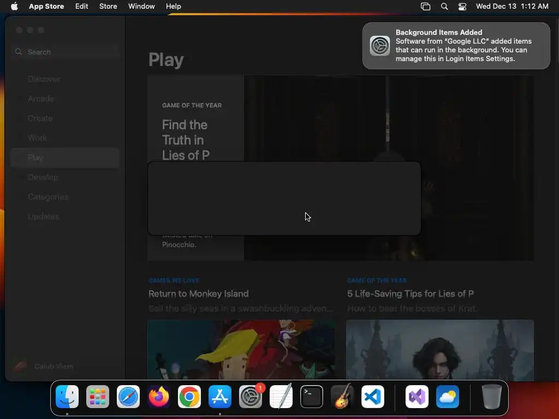Open Control Center in menu bar
The image size is (559, 419).
462,7
